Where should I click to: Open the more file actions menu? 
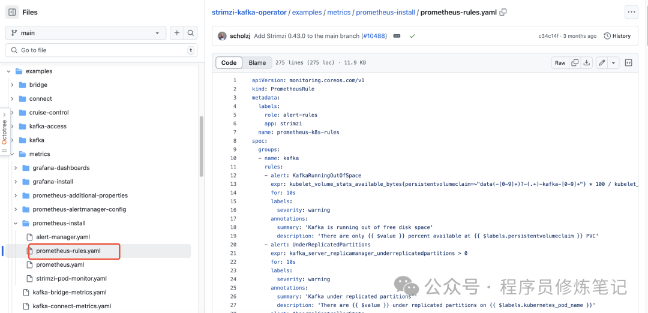[x=631, y=12]
